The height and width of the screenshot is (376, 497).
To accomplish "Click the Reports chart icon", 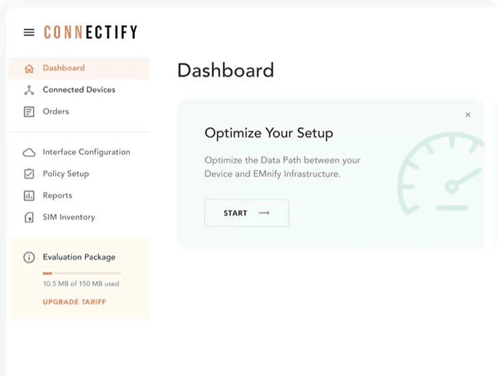I will tap(29, 196).
